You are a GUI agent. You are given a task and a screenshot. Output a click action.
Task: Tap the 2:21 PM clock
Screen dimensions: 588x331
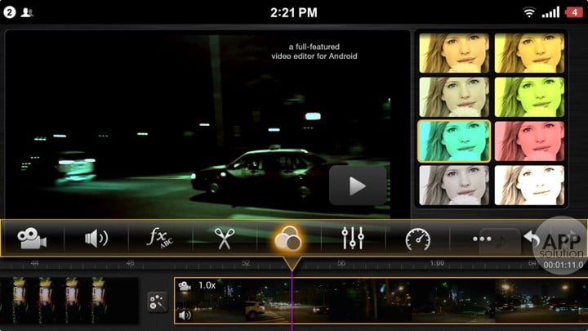tap(294, 12)
